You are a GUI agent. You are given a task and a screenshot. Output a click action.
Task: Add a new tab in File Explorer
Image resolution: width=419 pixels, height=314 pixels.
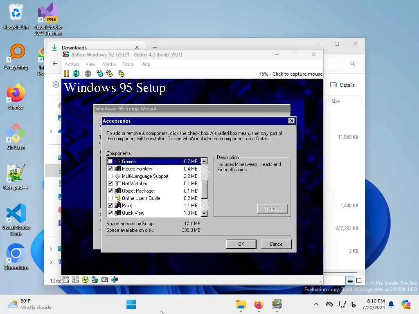(x=155, y=47)
